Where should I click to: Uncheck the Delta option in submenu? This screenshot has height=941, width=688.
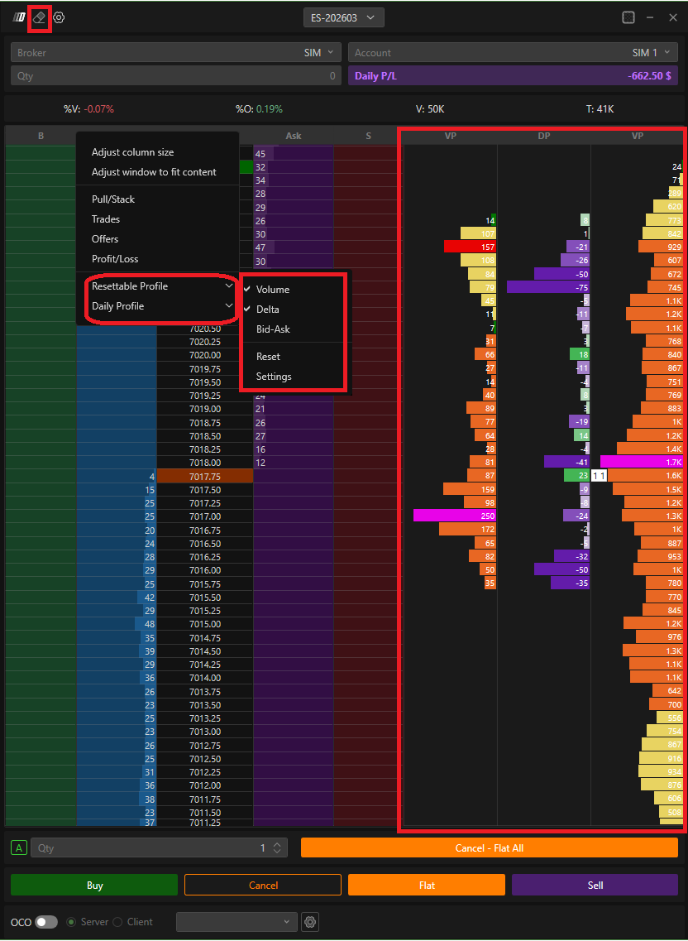(x=268, y=310)
